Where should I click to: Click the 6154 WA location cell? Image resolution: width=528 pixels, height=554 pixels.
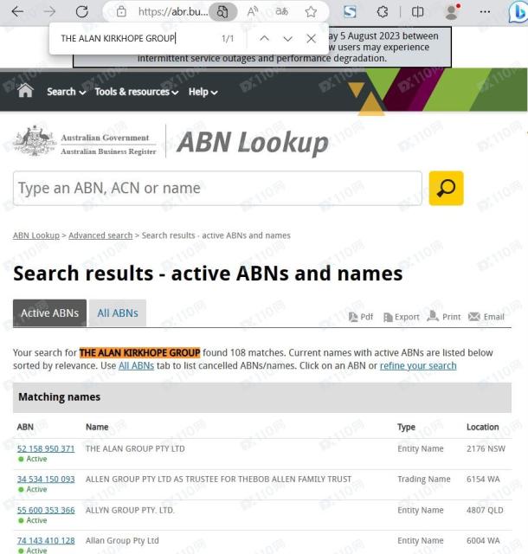pos(483,480)
